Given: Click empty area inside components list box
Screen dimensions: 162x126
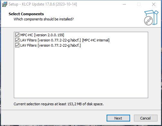Looking at the screenshot, I should 81,74.
